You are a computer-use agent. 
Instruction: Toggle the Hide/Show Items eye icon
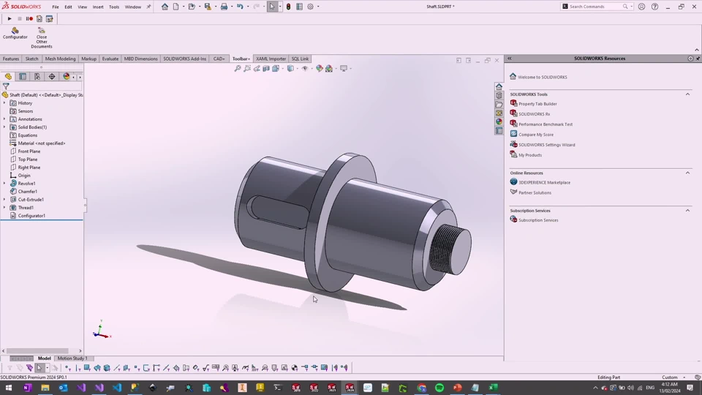coord(304,69)
